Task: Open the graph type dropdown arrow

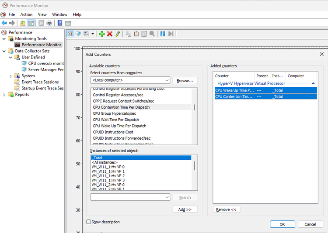Action: 92,34
